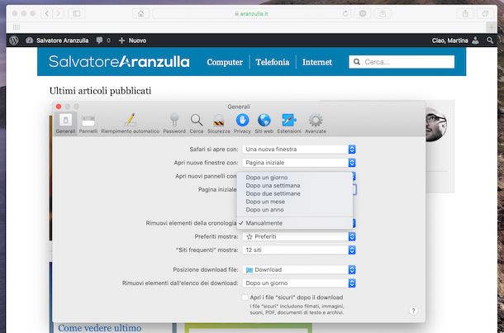Click '+ Nuovo' in admin bar

click(132, 40)
